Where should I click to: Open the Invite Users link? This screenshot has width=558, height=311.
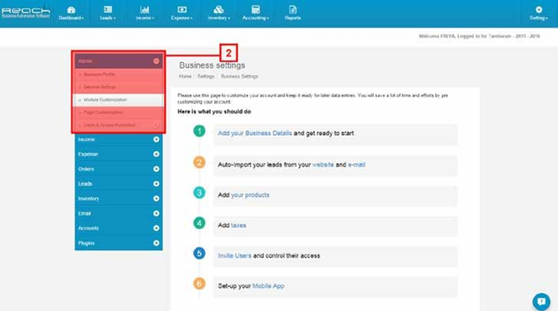click(234, 255)
